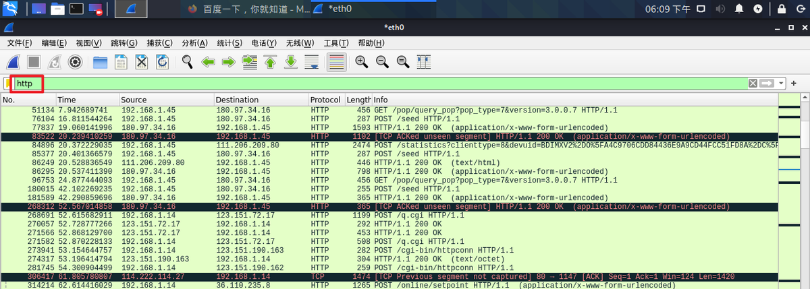Select packet 268691 POST /q.cgi row
The width and height of the screenshot is (810, 289).
pos(389,215)
